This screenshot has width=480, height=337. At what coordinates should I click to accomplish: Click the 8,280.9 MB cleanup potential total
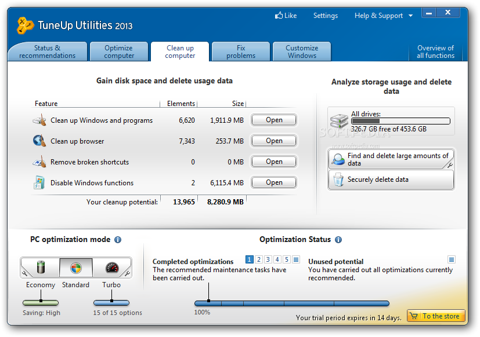coord(225,202)
